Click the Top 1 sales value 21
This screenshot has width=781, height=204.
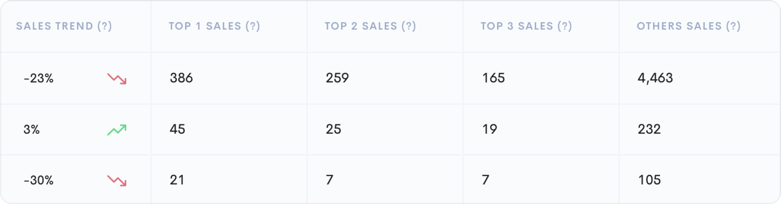point(177,180)
